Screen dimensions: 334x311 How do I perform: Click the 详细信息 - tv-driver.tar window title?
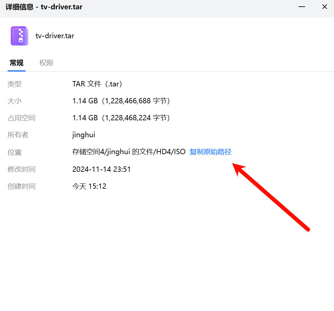(x=44, y=7)
